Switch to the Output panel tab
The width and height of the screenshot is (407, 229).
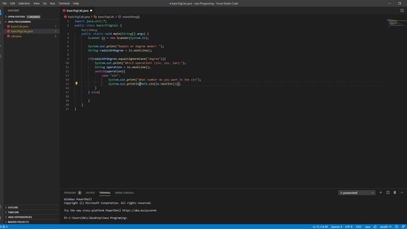coord(90,193)
